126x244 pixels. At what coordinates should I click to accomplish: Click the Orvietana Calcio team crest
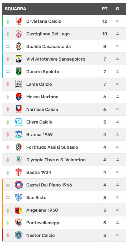tap(19, 21)
